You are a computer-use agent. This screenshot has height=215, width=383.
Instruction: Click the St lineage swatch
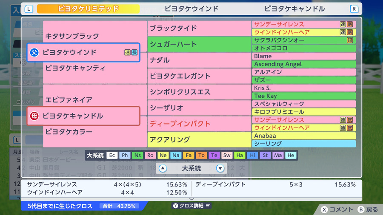point(265,155)
